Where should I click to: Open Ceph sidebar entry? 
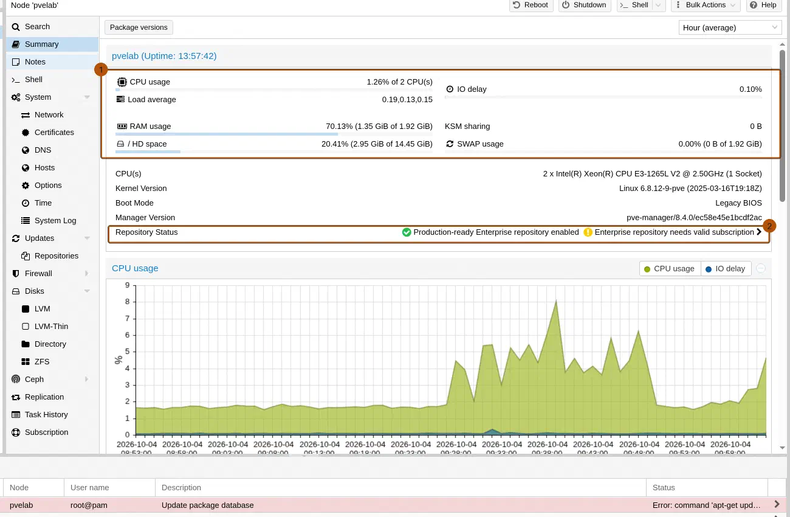pos(52,380)
